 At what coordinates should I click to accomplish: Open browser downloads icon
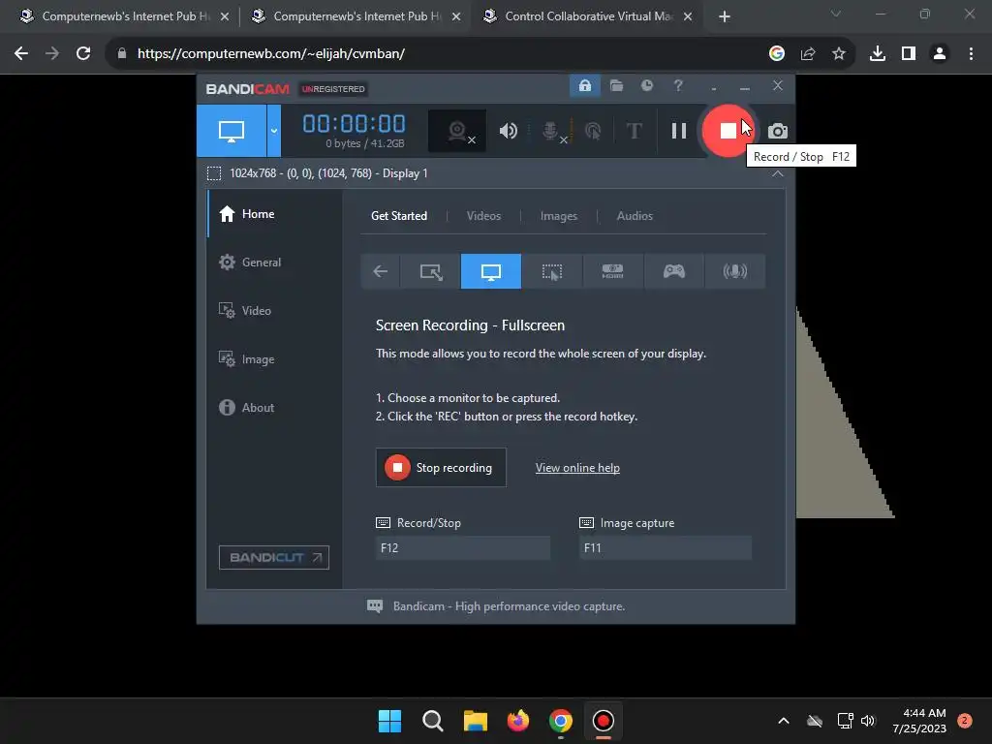click(x=878, y=53)
